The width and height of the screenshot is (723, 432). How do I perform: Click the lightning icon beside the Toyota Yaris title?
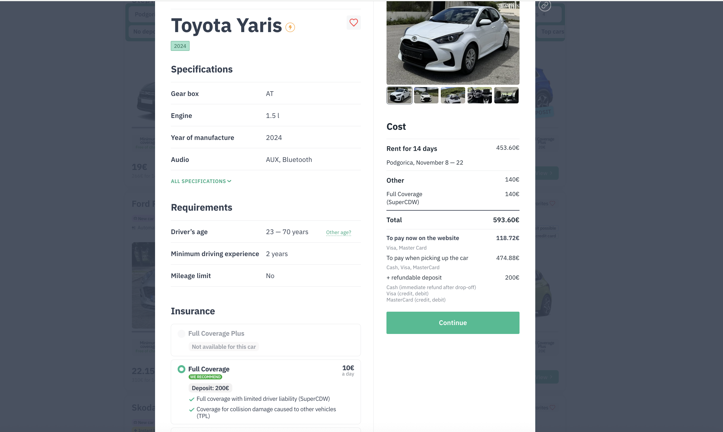pyautogui.click(x=290, y=27)
